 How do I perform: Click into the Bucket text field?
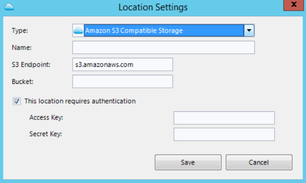click(x=122, y=81)
